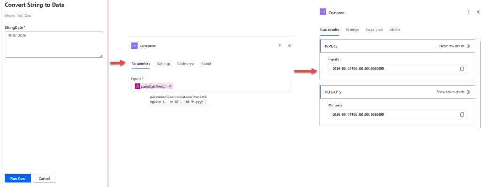This screenshot has width=481, height=187.
Task: Expand the raw outputs chevron
Action: pyautogui.click(x=468, y=92)
